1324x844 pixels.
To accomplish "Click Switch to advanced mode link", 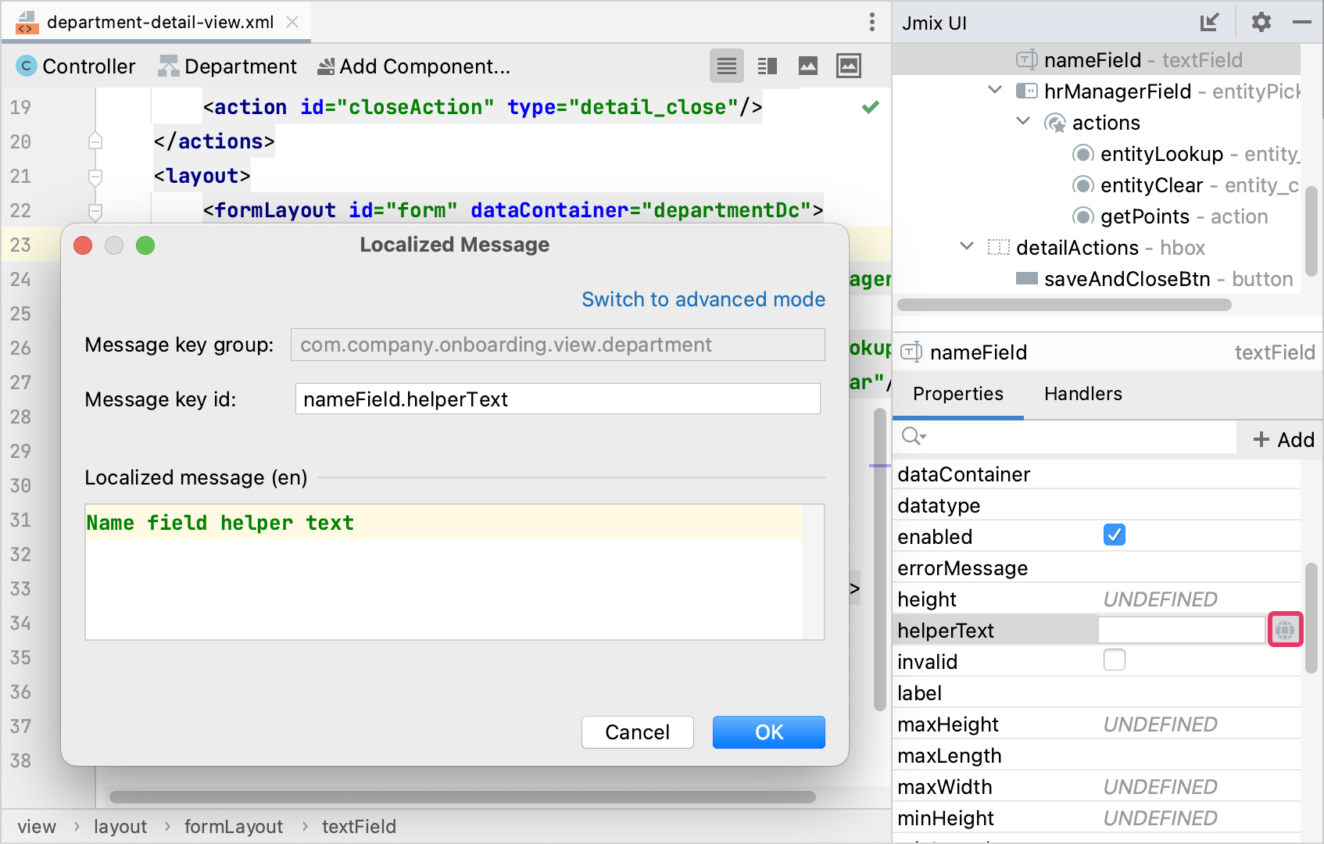I will (x=703, y=299).
